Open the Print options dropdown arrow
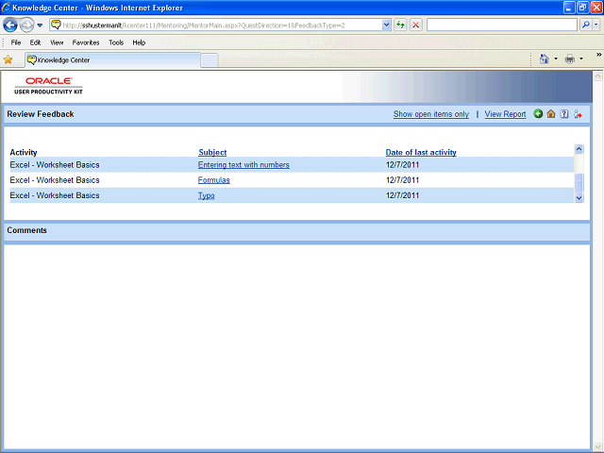Viewport: 604px width, 453px height. coord(581,59)
